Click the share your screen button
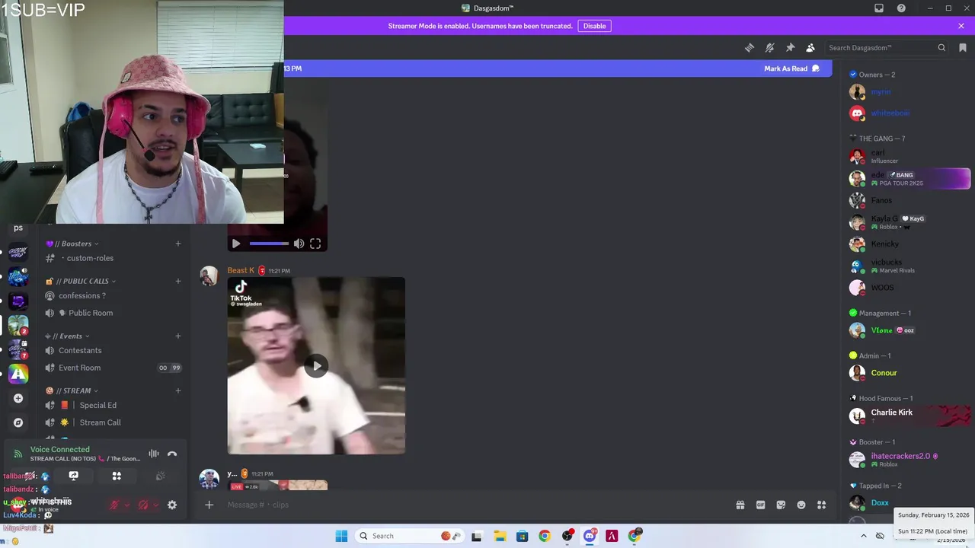Image resolution: width=975 pixels, height=548 pixels. pyautogui.click(x=74, y=476)
